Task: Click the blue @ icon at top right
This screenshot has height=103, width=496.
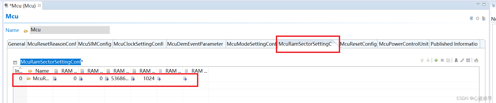Action: 471,18
